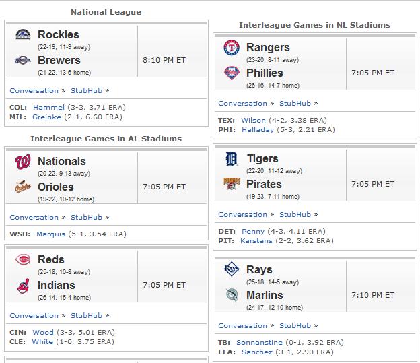Image resolution: width=420 pixels, height=363 pixels.
Task: Click the Nationals team logo
Action: (x=23, y=162)
